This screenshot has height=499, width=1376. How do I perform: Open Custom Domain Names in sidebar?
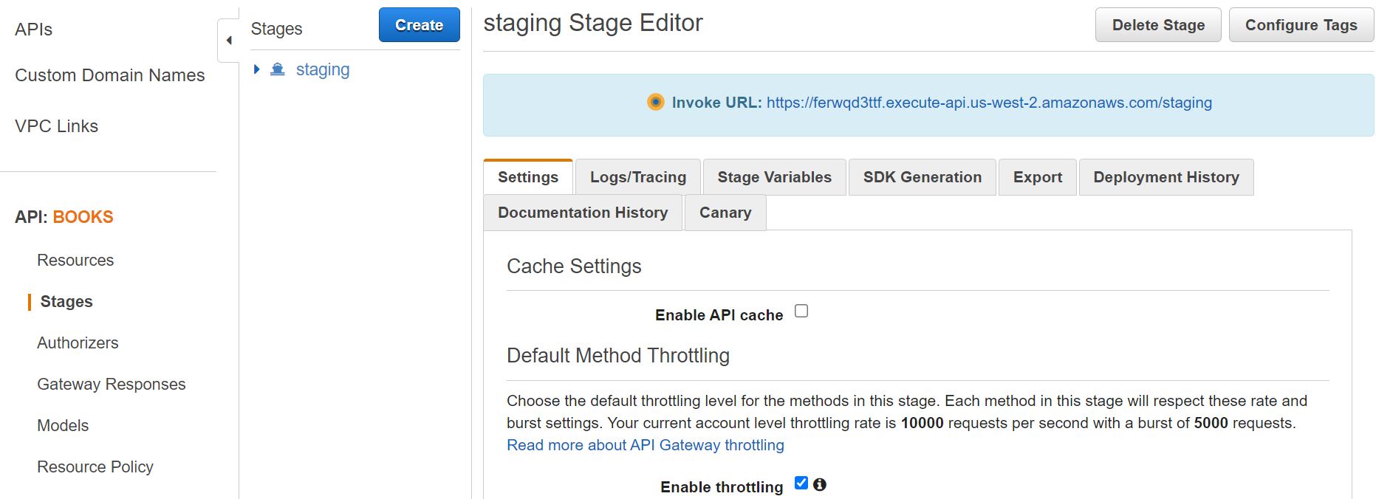[109, 75]
